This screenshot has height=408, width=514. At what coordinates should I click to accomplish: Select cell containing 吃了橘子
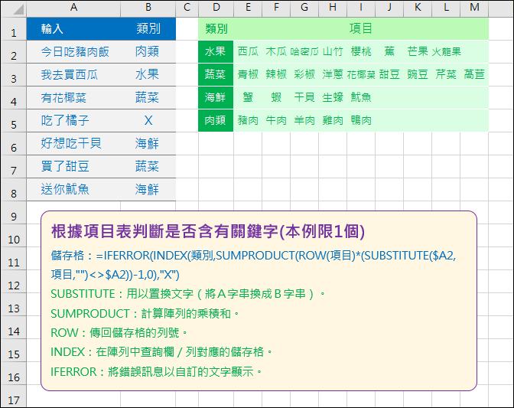coord(73,121)
